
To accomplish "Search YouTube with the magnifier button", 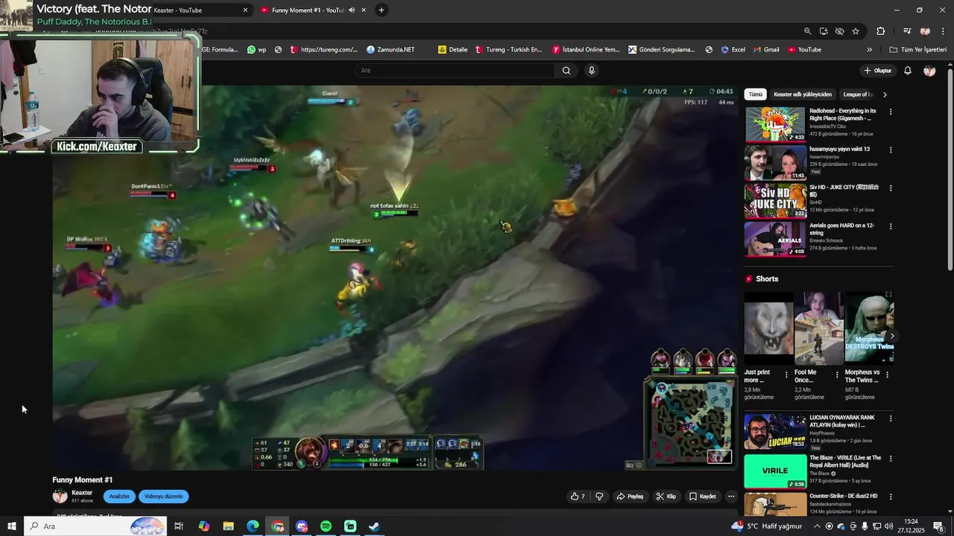I will tap(566, 71).
